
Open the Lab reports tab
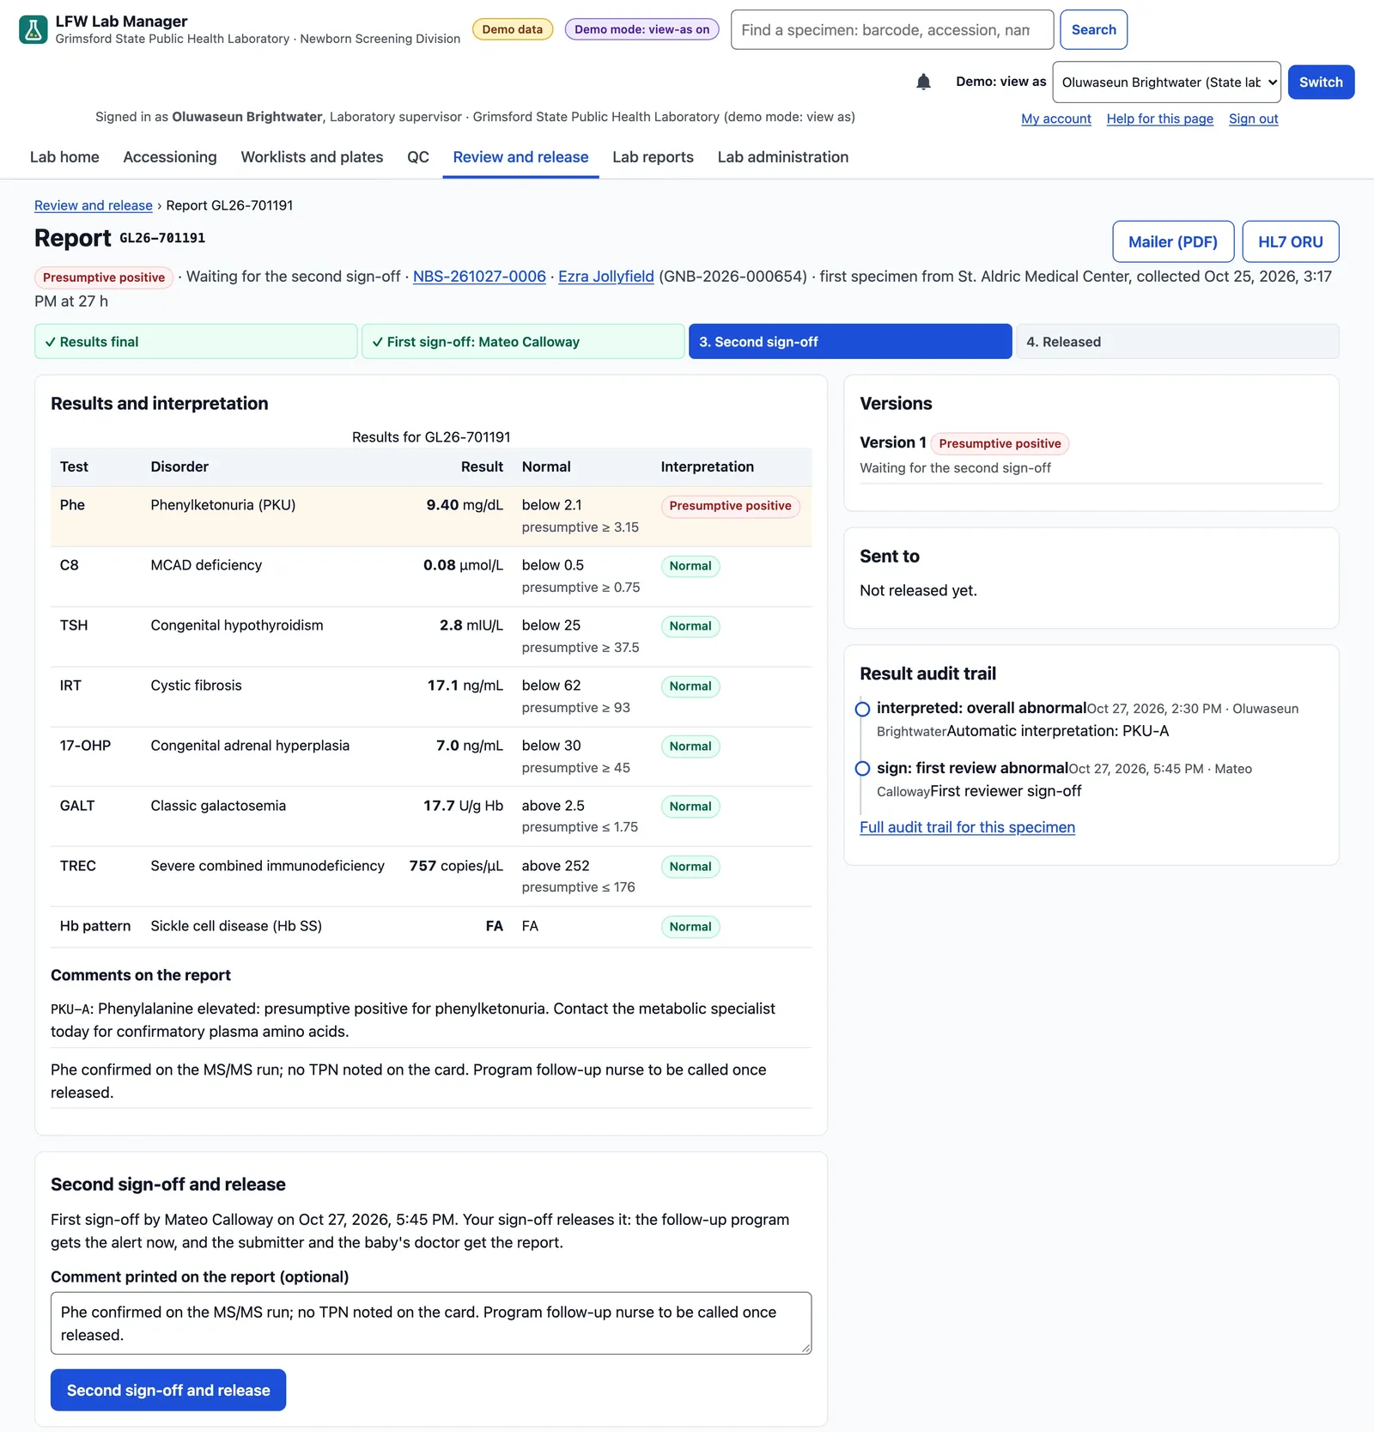pos(653,157)
